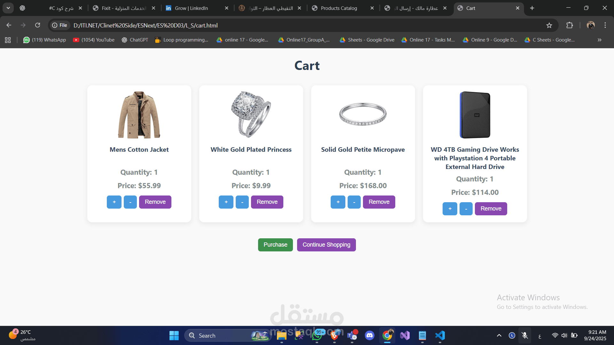614x345 pixels.
Task: Open WhatsApp from the taskbar
Action: click(x=317, y=336)
